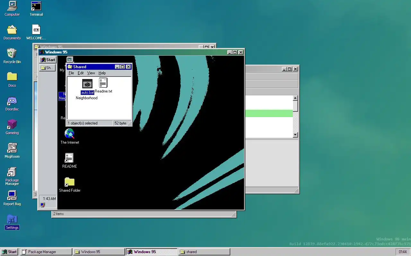Switch to active Windows 95 taskbar button
This screenshot has height=256, width=411.
(152, 252)
